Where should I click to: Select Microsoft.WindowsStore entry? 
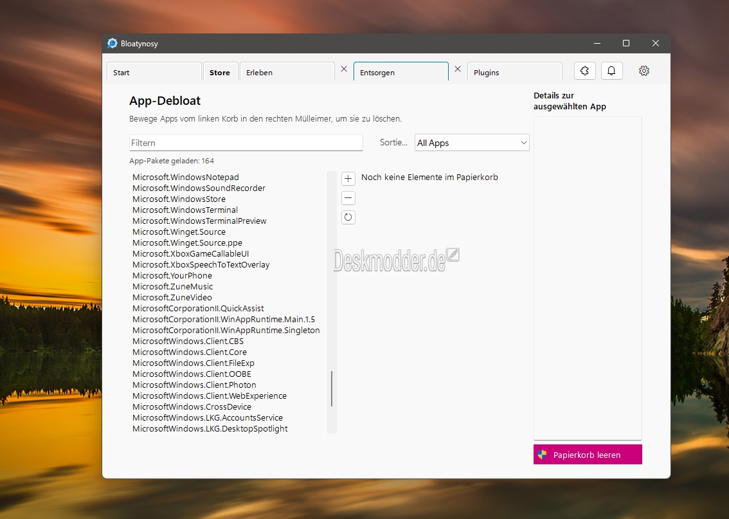click(179, 199)
